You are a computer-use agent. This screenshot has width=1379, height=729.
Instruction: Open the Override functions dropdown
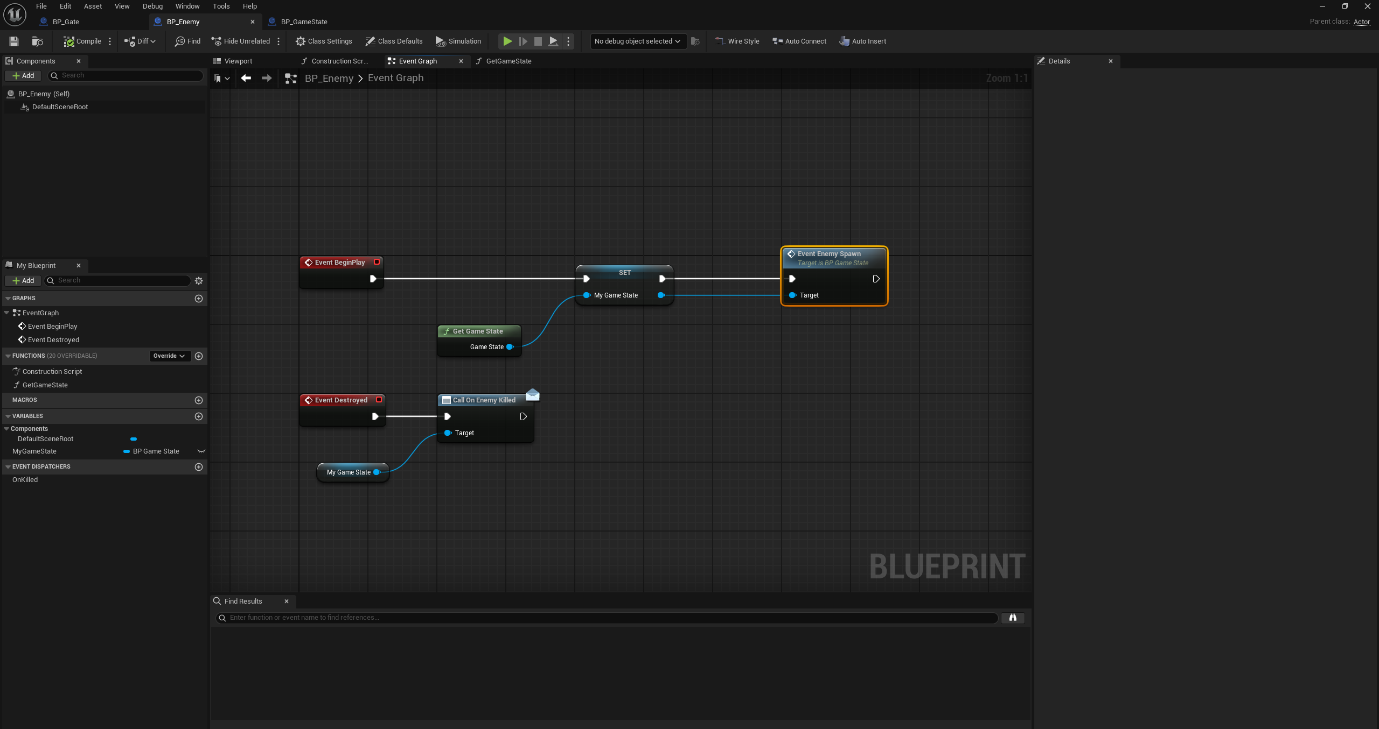(x=169, y=356)
